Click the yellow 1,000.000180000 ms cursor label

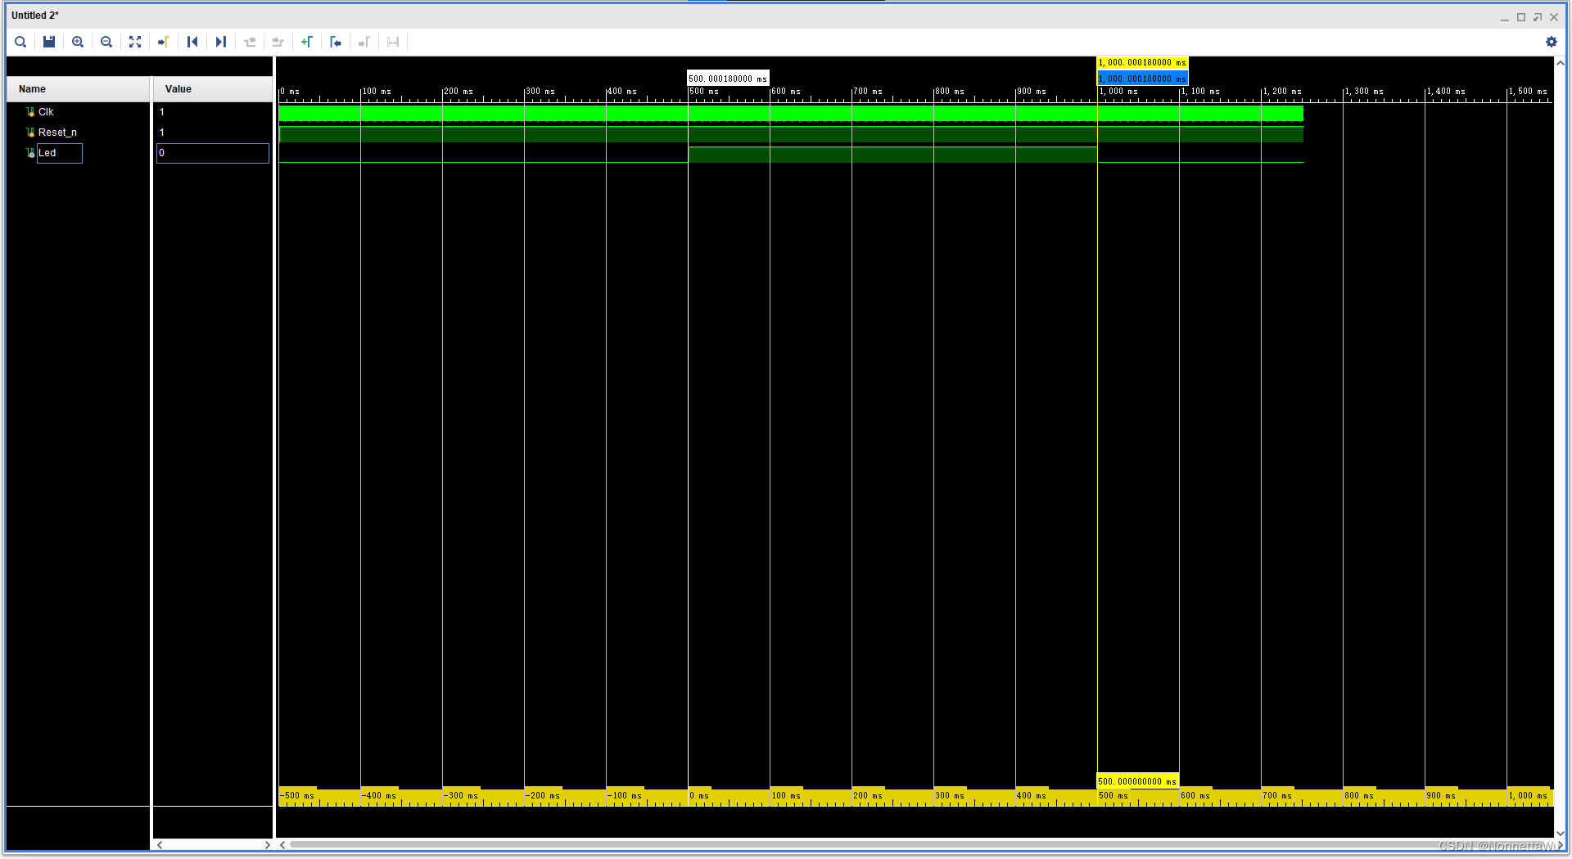tap(1142, 63)
